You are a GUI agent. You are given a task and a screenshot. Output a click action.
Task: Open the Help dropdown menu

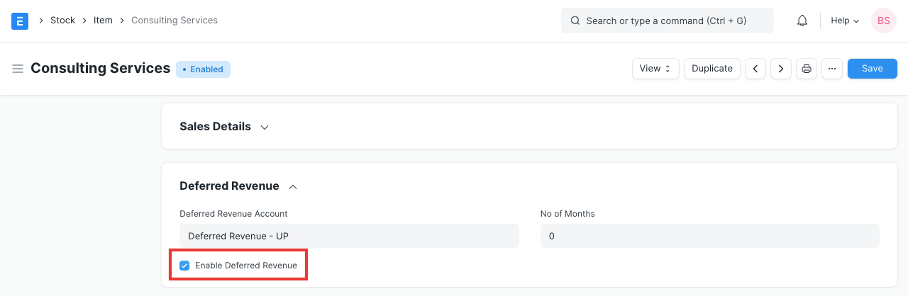[845, 21]
